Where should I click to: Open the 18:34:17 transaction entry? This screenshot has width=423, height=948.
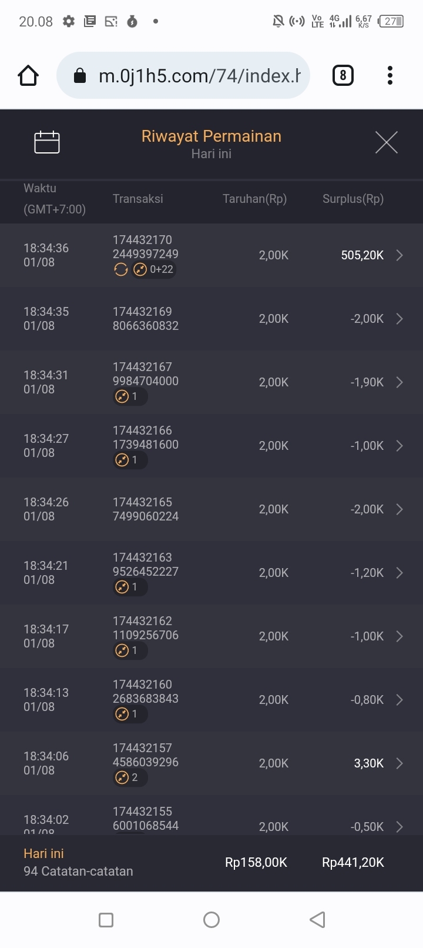[x=211, y=636]
